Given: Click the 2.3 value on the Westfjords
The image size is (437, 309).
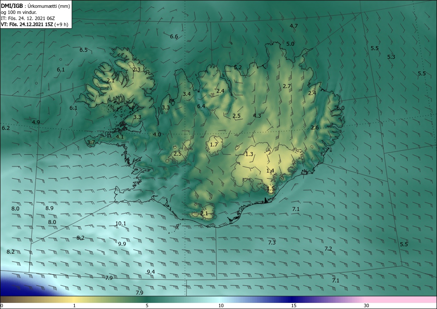Looking at the screenshot, I should [136, 69].
